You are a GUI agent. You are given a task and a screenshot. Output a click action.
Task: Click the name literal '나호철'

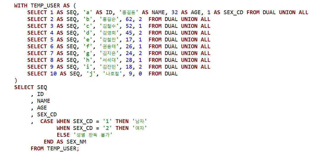(x=112, y=74)
